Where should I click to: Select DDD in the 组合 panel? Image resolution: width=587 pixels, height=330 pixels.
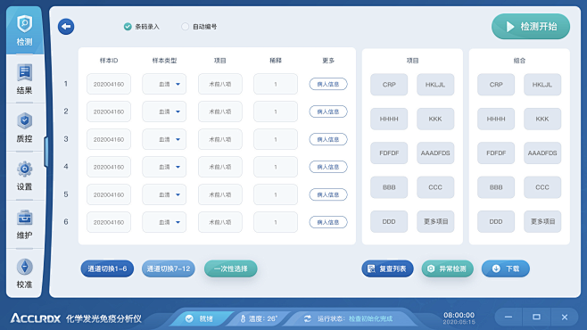point(496,221)
